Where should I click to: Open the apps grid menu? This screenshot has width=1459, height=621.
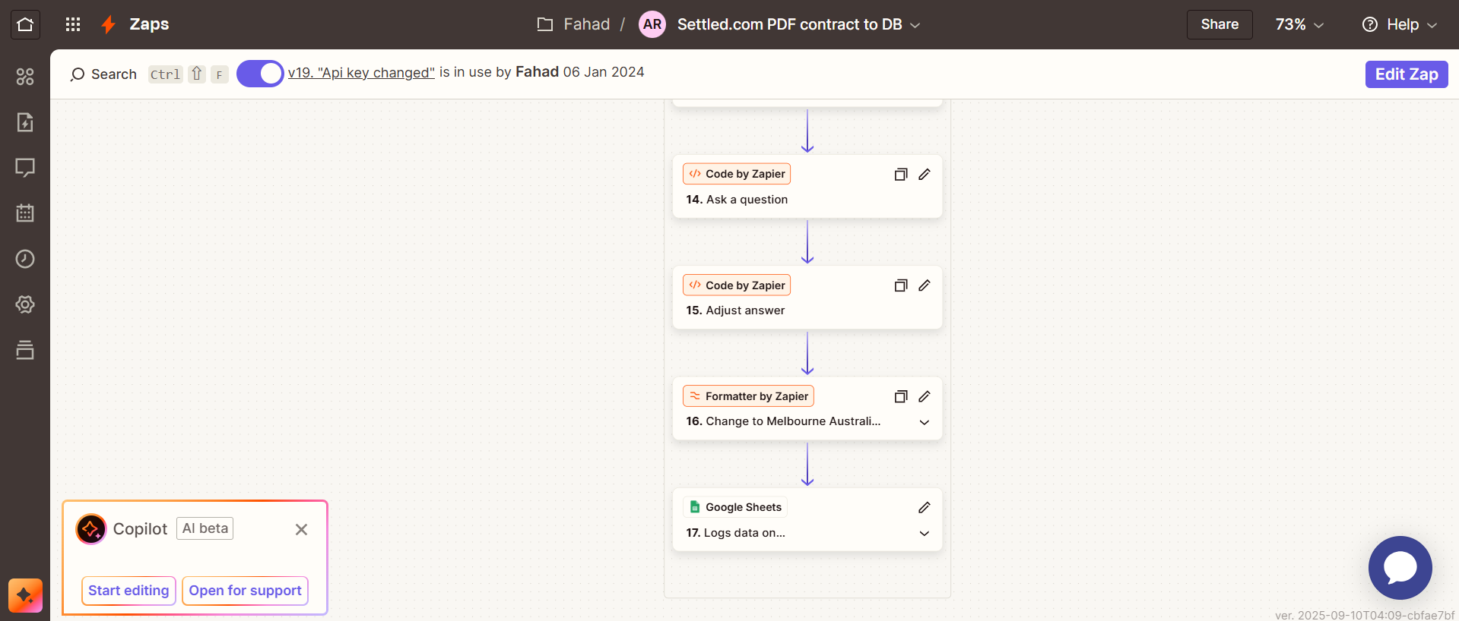pos(73,24)
